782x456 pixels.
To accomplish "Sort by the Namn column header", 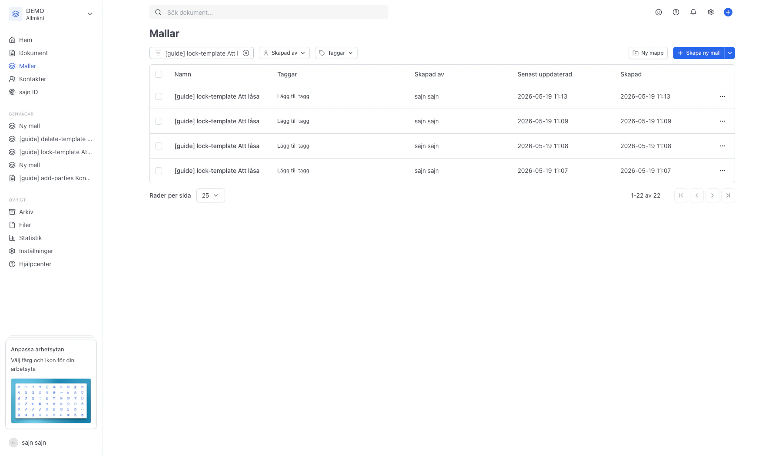I will click(x=182, y=74).
